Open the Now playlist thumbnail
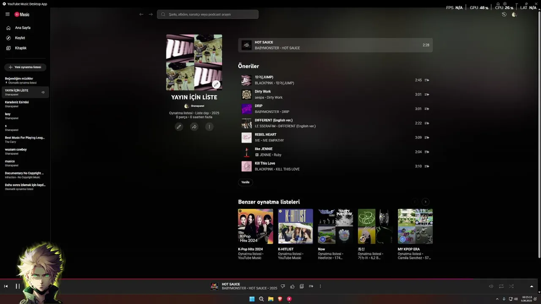This screenshot has width=541, height=304. [335, 226]
